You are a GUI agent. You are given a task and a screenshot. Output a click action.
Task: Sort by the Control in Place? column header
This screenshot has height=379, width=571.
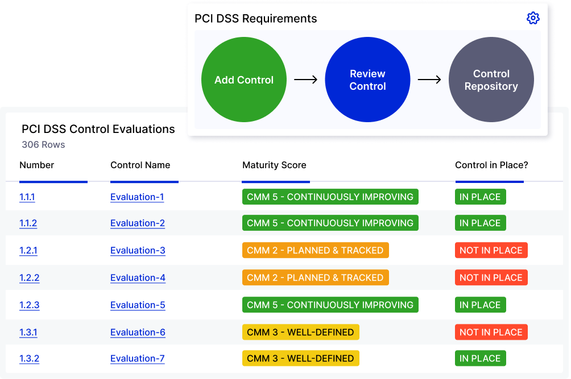491,165
